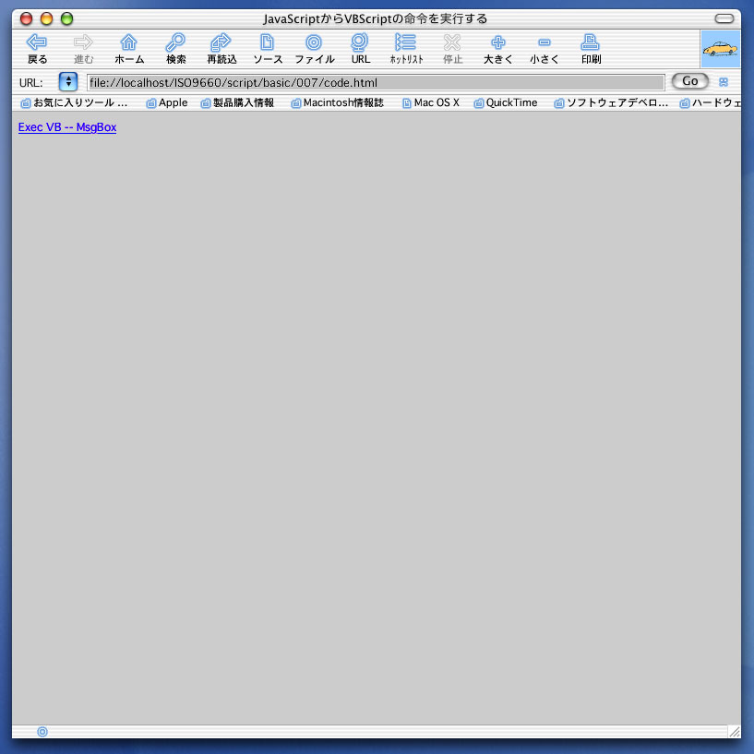Image resolution: width=754 pixels, height=754 pixels.
Task: Open Macintosh情報誌 bookmark
Action: [x=338, y=103]
